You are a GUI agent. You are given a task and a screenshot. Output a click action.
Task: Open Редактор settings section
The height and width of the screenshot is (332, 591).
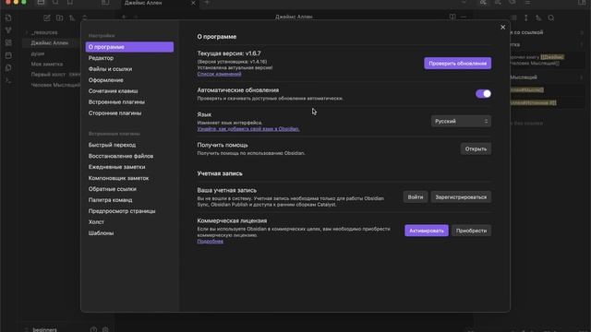tap(129, 58)
